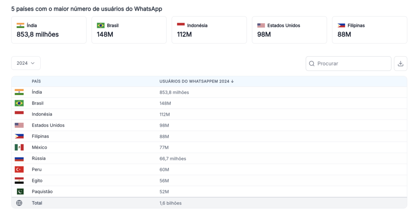Click the 148M value in table
Image resolution: width=416 pixels, height=212 pixels.
click(x=165, y=103)
